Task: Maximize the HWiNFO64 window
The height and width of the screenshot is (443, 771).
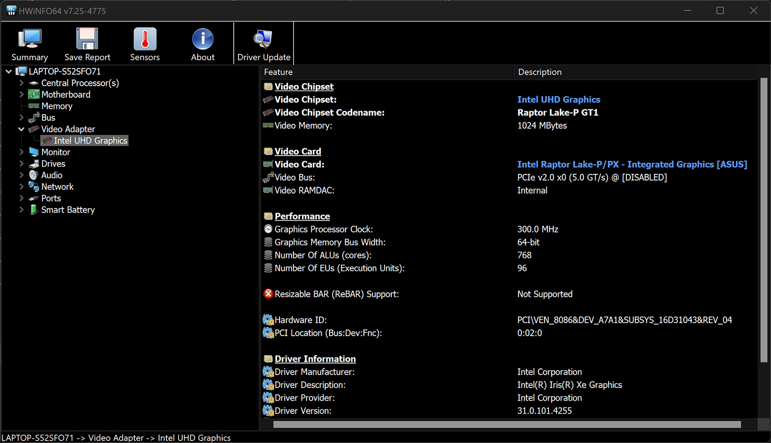Action: (720, 11)
